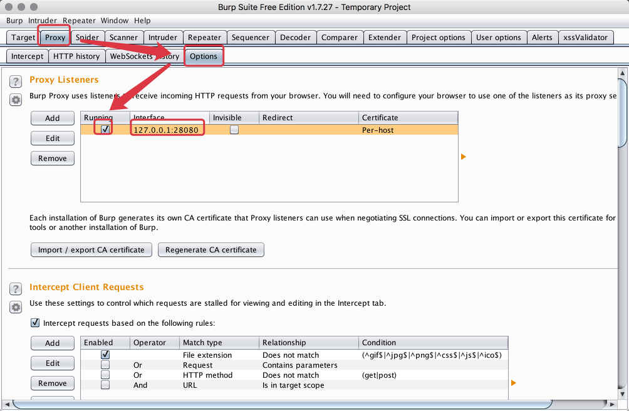This screenshot has height=411, width=629.
Task: Click Add button for intercept rules
Action: 53,343
